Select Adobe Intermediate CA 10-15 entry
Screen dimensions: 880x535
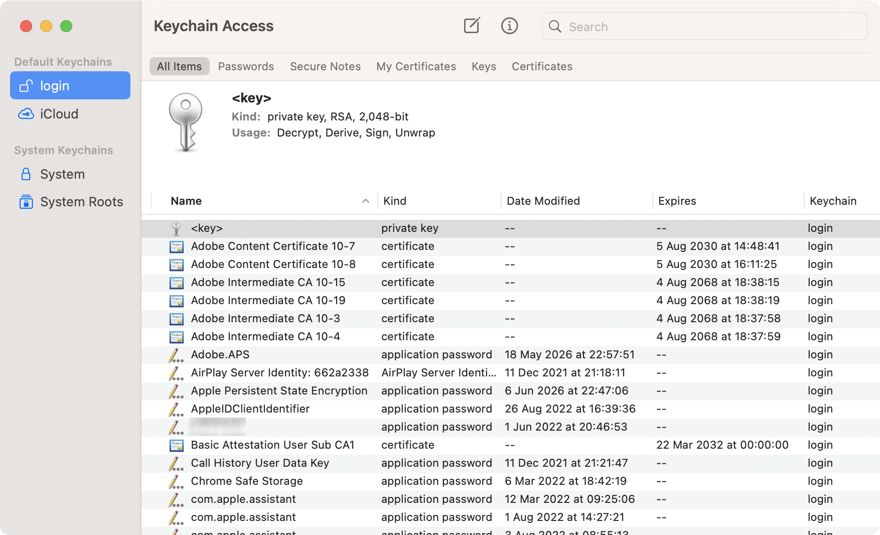[511, 283]
